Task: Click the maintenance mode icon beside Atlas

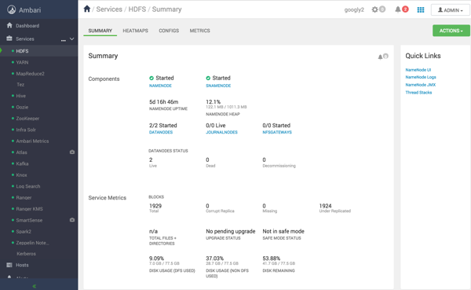Action: [72, 152]
